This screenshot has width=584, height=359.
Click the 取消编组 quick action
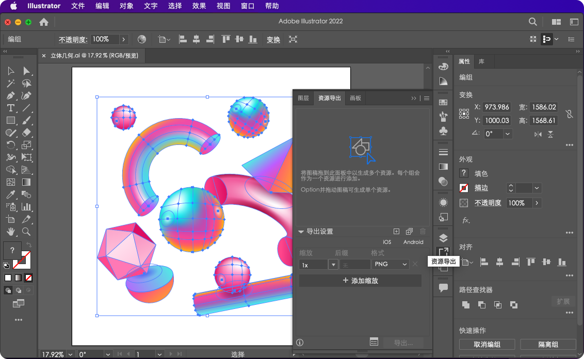tap(486, 344)
